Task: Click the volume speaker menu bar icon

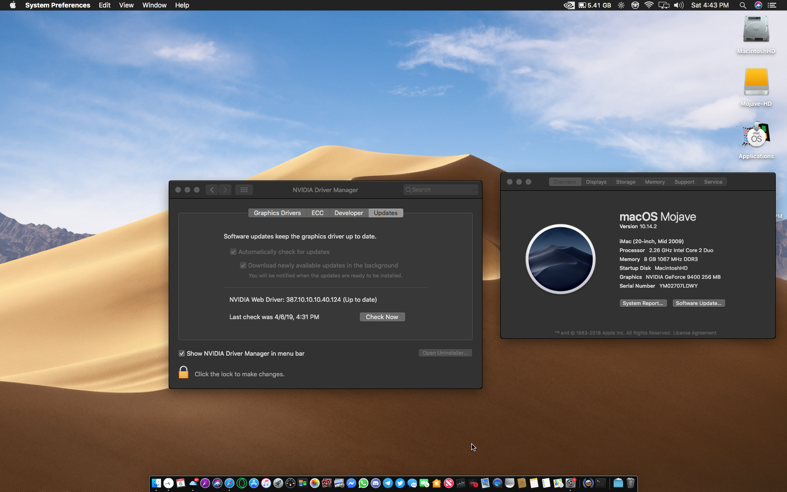Action: tap(678, 5)
